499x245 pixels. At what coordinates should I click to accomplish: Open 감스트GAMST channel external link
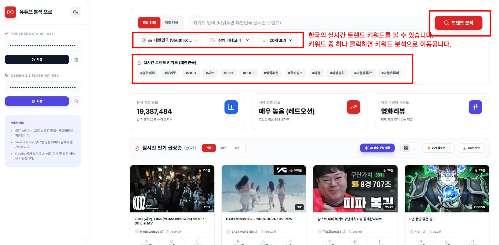(344, 232)
